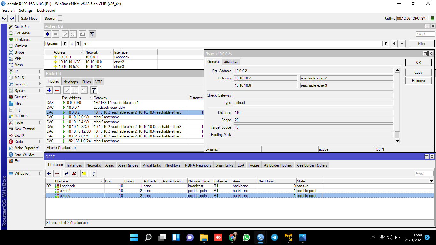This screenshot has width=436, height=245.
Task: Open the Dynamic filter field dropdown
Action: 64,44
